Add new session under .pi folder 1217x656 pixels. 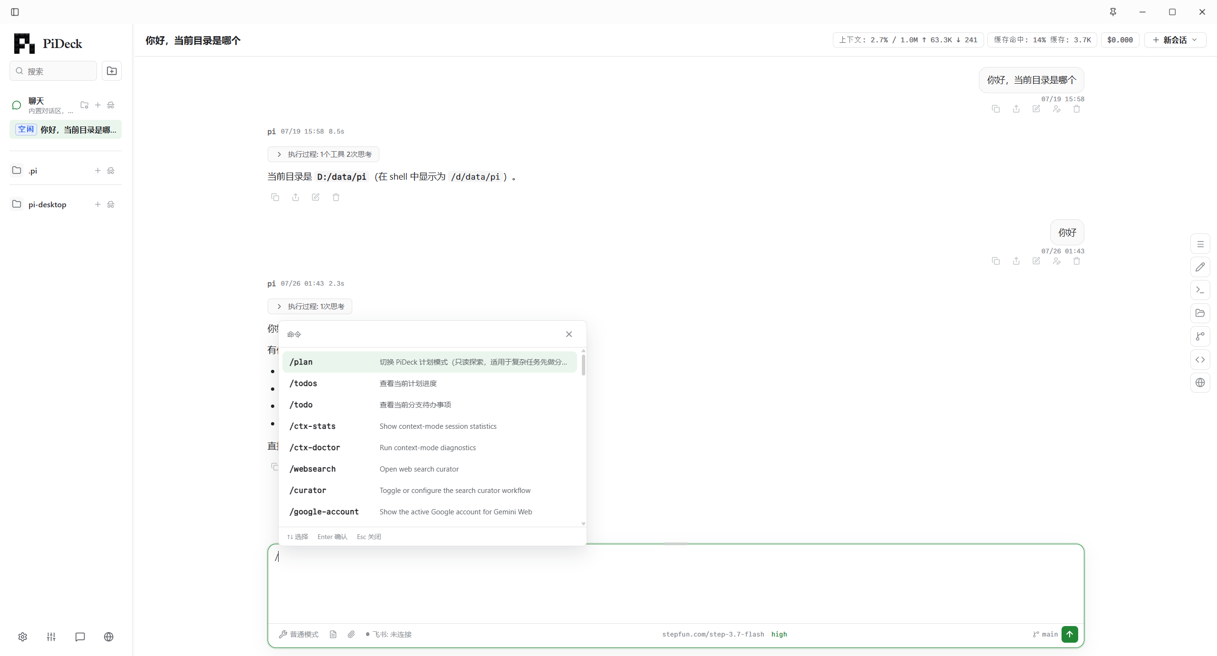[98, 171]
